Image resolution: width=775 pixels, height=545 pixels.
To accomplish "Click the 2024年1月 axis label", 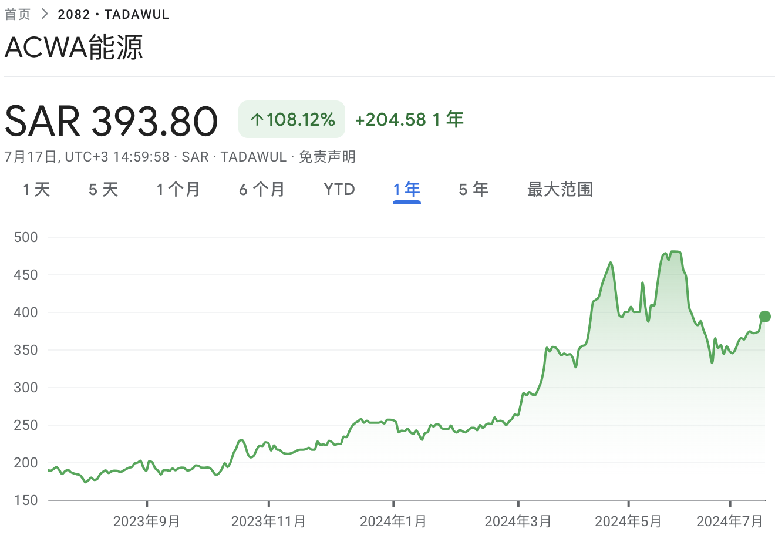I will tap(393, 521).
